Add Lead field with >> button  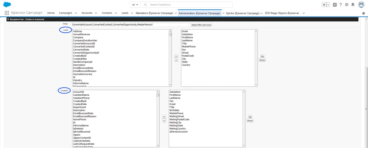[176, 56]
